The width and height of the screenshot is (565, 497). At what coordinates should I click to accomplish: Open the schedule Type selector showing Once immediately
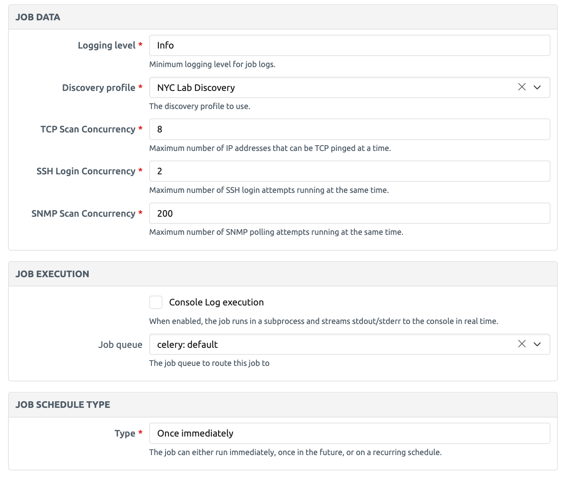point(349,433)
